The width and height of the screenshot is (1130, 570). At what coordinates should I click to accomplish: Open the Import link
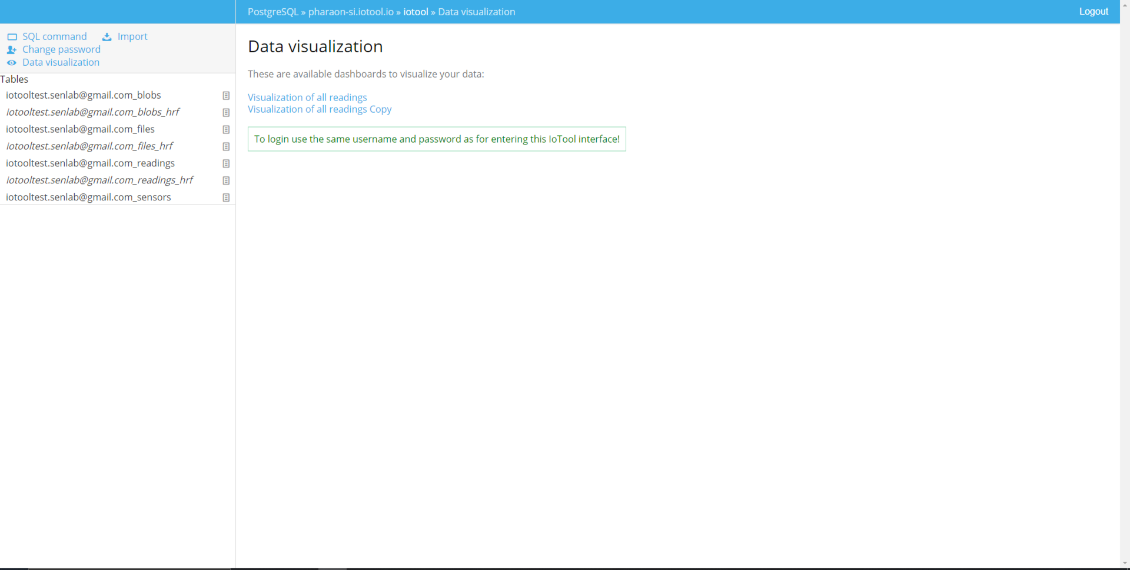click(x=132, y=36)
